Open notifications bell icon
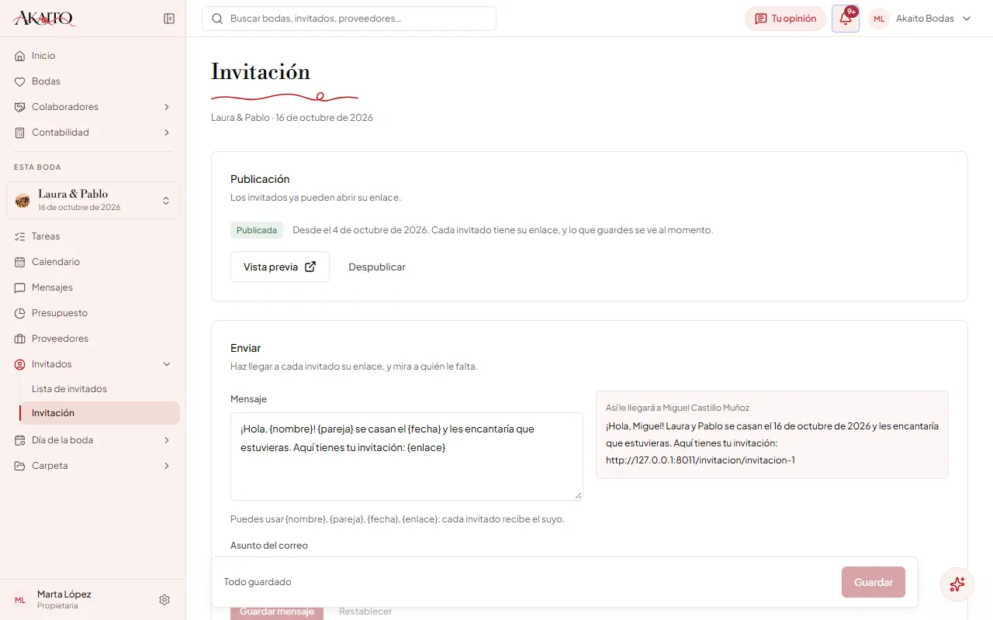The height and width of the screenshot is (620, 993). (x=846, y=19)
